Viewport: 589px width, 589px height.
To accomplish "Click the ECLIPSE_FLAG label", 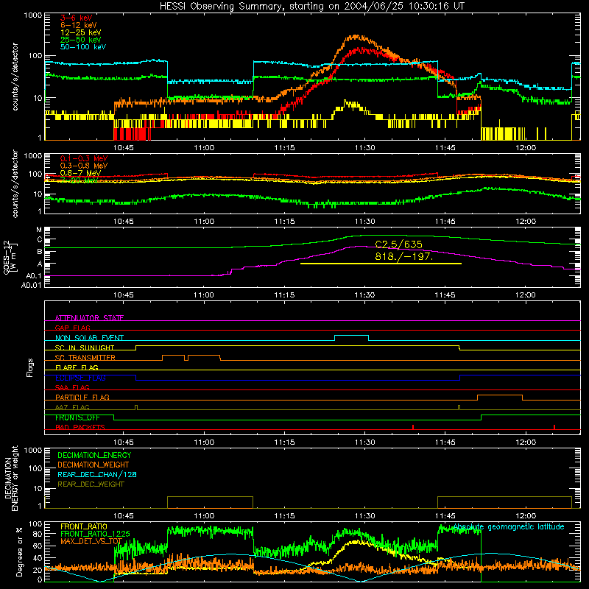I will [x=80, y=378].
